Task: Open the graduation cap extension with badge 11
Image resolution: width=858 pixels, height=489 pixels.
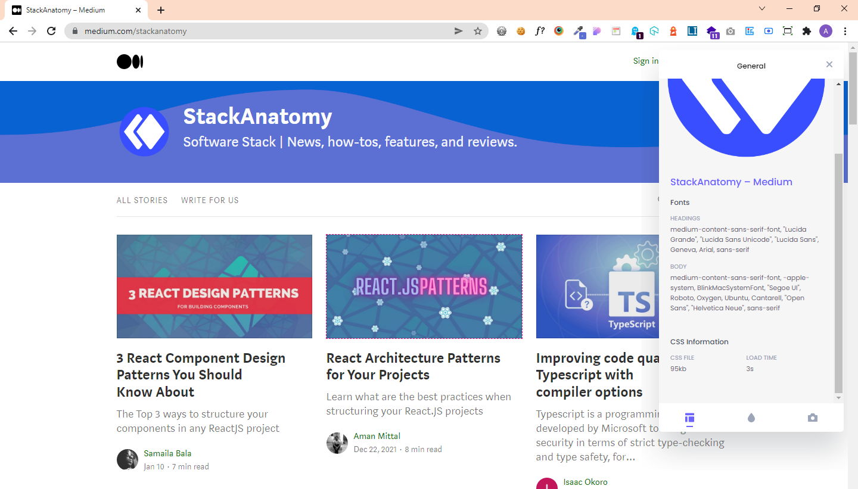Action: click(713, 32)
